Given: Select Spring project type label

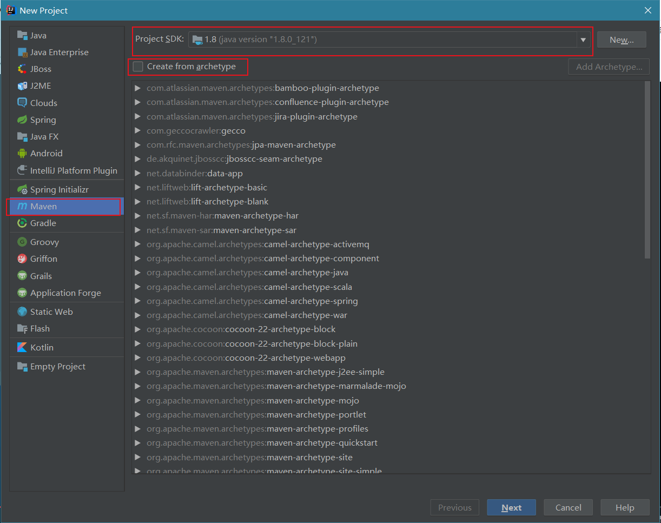Looking at the screenshot, I should coord(43,120).
